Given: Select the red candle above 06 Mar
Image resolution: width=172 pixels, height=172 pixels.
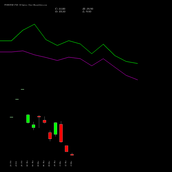Looking at the screenshot, I should click(44, 121).
